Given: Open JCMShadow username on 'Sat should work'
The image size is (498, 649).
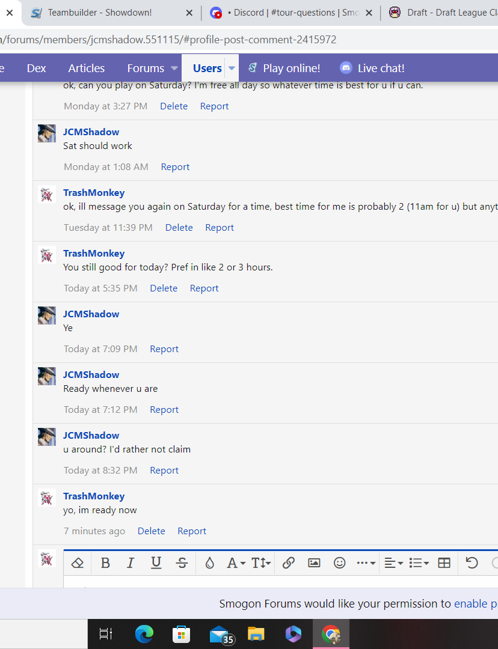Looking at the screenshot, I should [x=91, y=132].
